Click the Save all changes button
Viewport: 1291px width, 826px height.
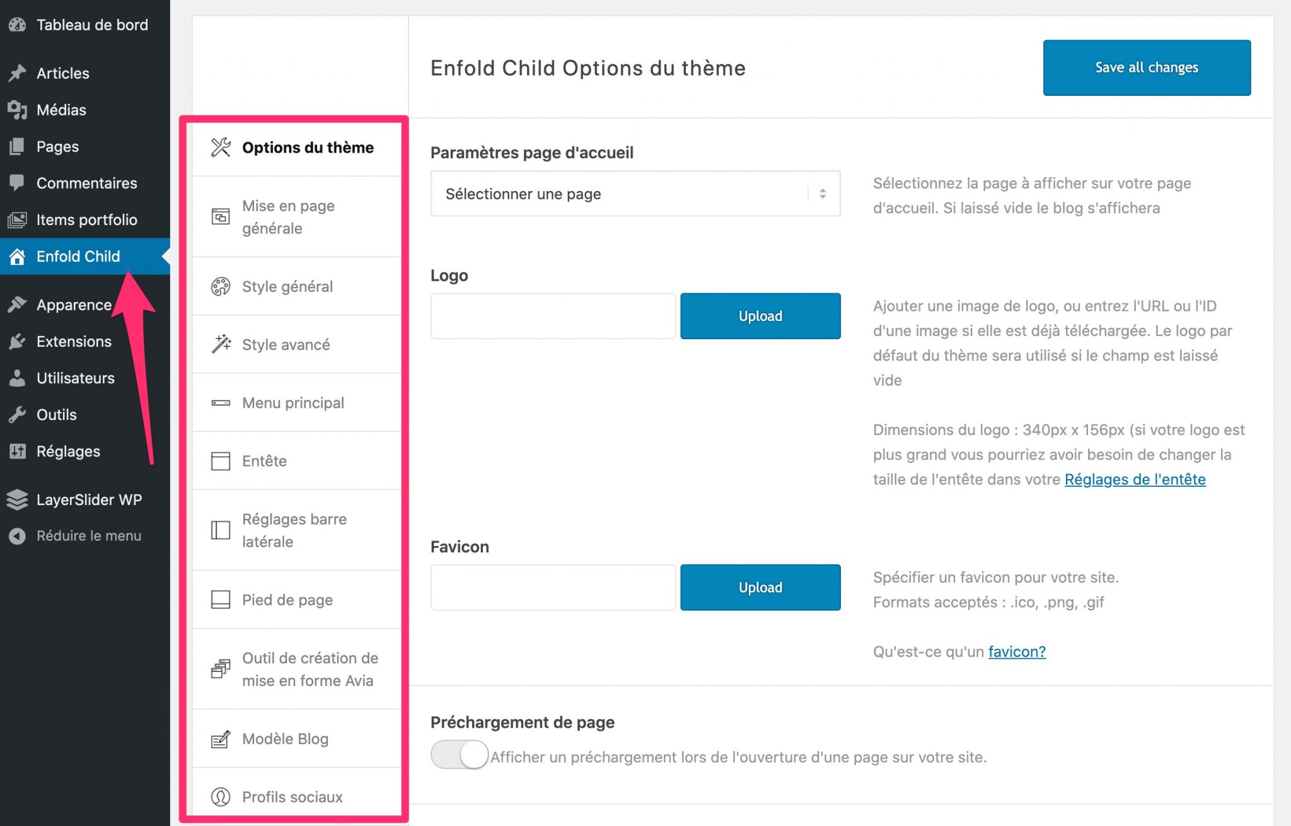tap(1146, 67)
